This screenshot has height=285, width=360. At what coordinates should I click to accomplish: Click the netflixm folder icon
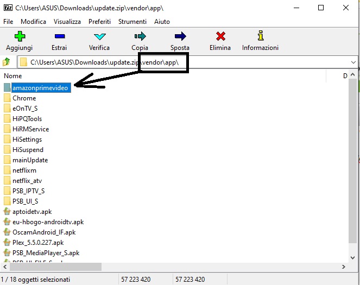click(x=7, y=170)
